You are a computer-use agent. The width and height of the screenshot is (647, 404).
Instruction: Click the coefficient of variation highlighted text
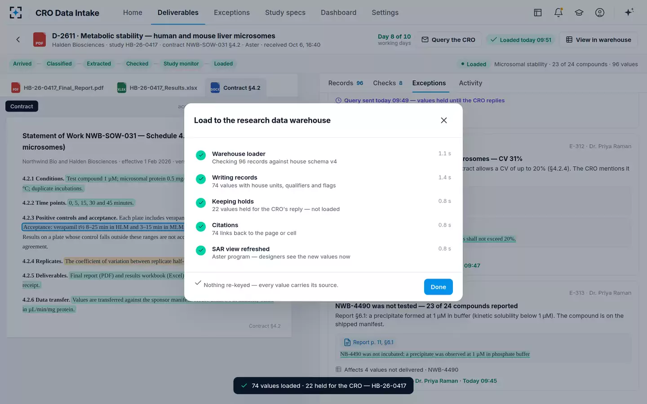point(124,261)
